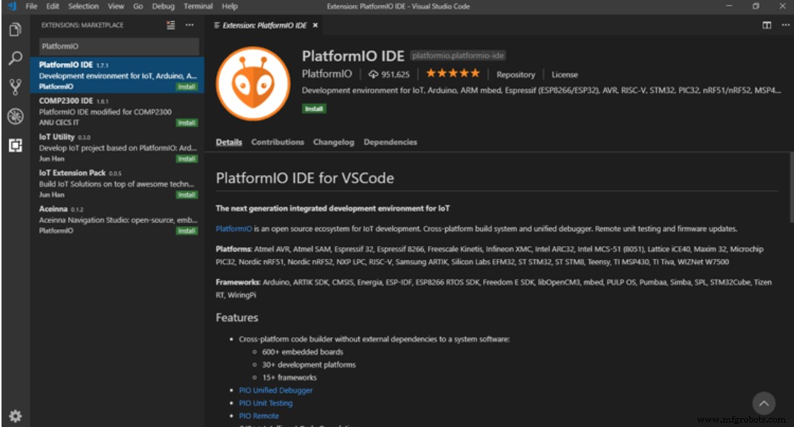
Task: Click the extension marketplace search field
Action: tap(119, 45)
